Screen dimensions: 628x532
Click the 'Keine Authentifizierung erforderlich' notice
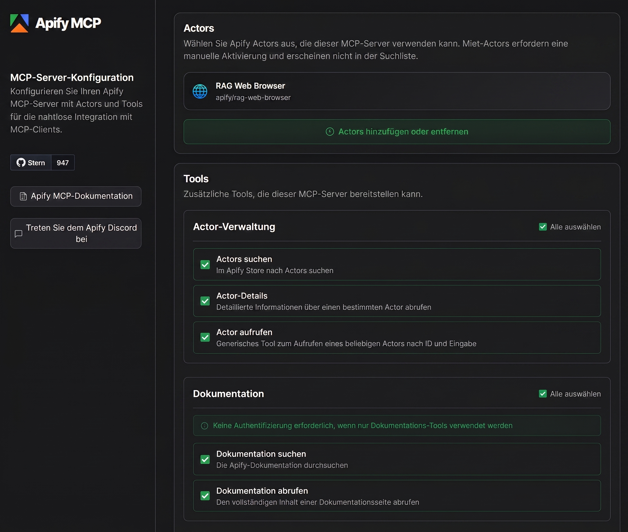click(397, 425)
